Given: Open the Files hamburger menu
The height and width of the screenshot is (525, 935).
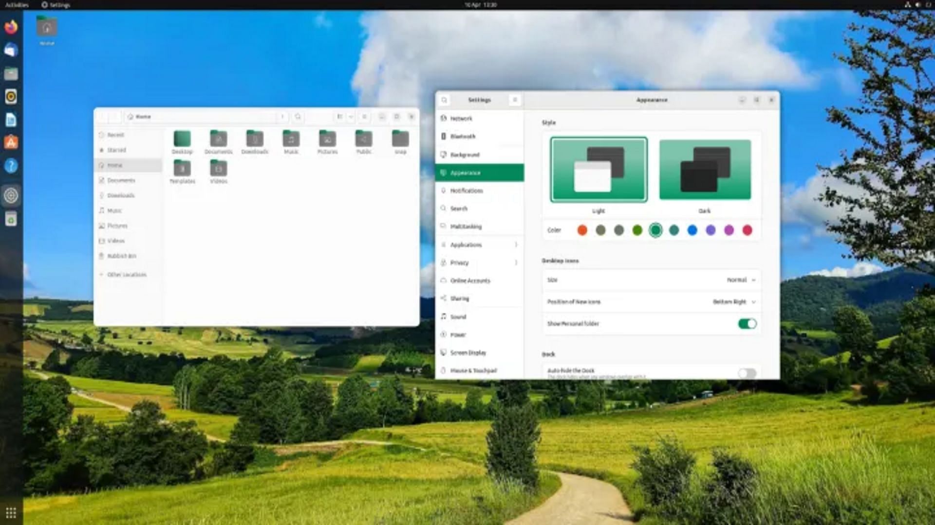Looking at the screenshot, I should click(x=364, y=117).
